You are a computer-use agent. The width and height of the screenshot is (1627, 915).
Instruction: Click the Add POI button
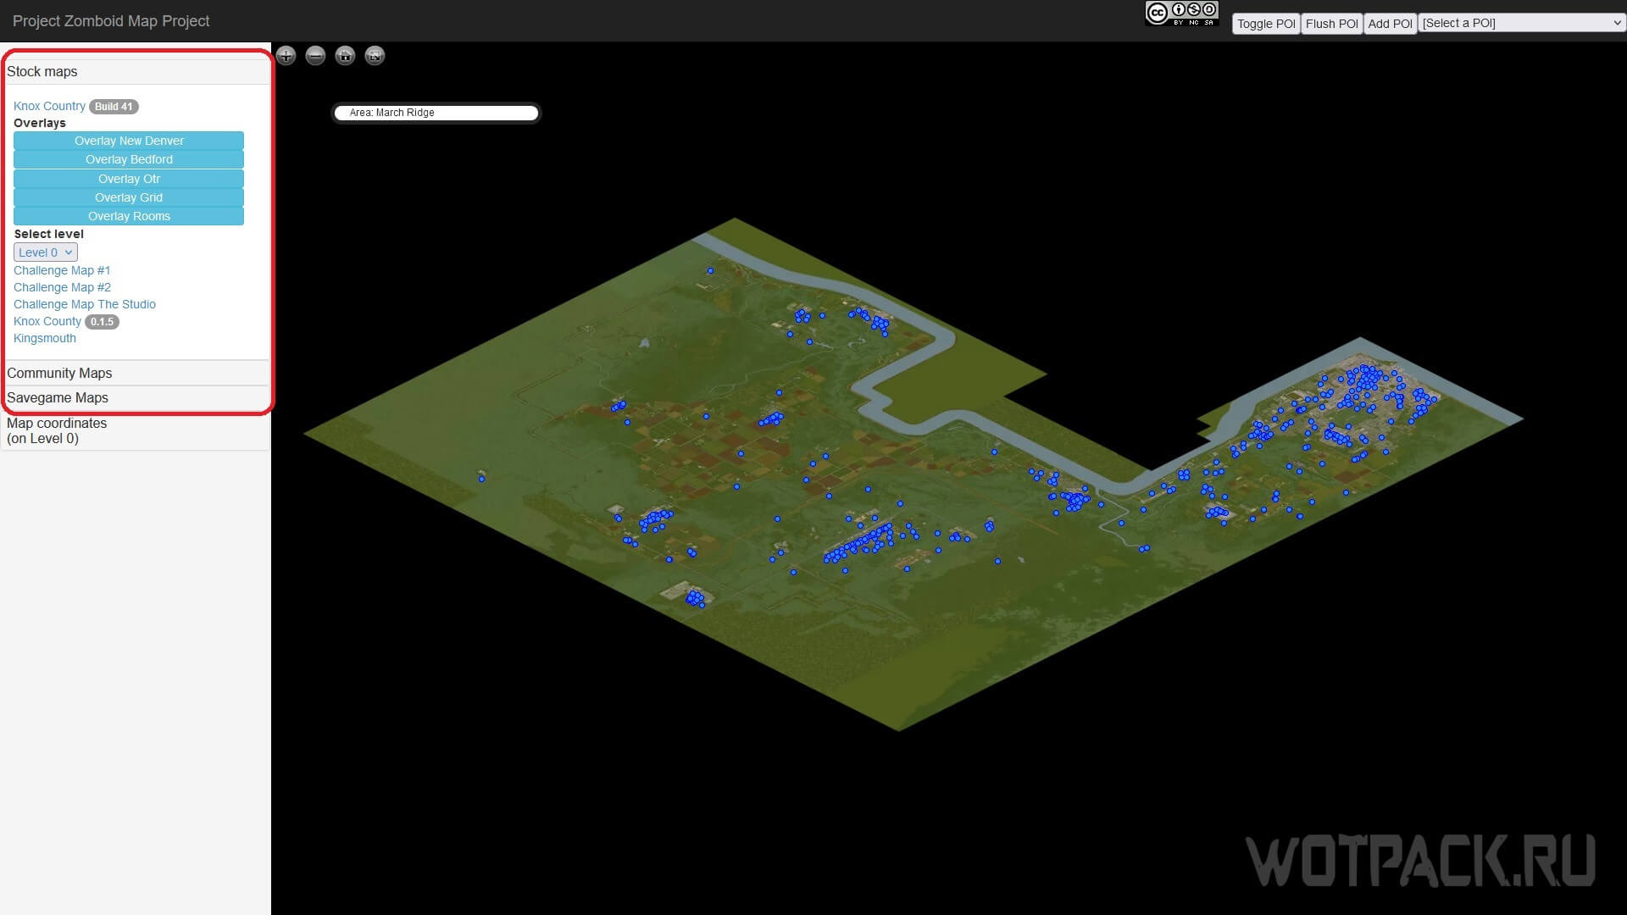[x=1390, y=22]
